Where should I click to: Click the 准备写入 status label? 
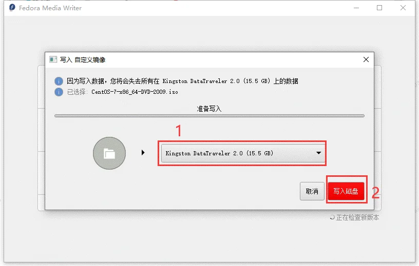209,109
